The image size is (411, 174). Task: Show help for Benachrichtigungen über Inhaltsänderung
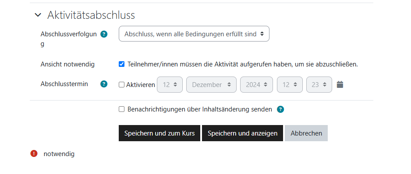tap(280, 109)
